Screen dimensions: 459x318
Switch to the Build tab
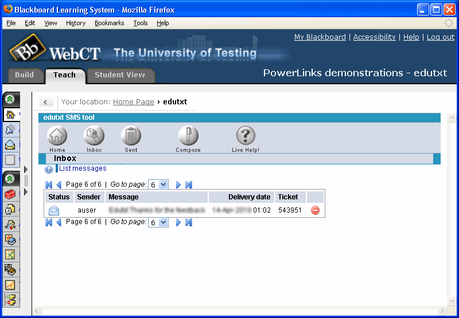coord(25,75)
